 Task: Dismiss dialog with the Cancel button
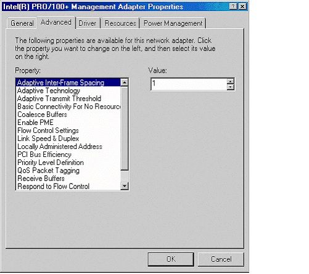(x=221, y=259)
